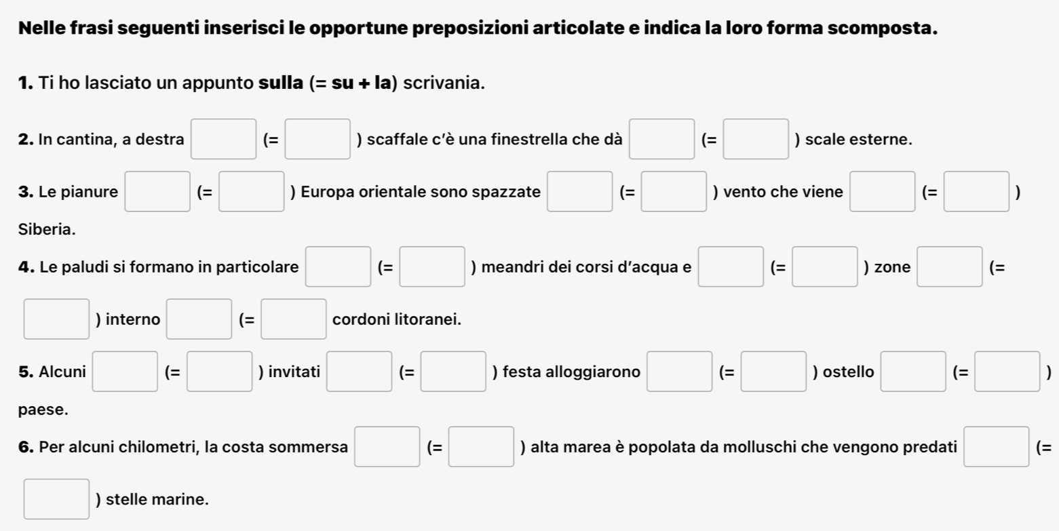Click the decomposition box before "scaffale"
The image size is (1059, 531).
coord(317,139)
